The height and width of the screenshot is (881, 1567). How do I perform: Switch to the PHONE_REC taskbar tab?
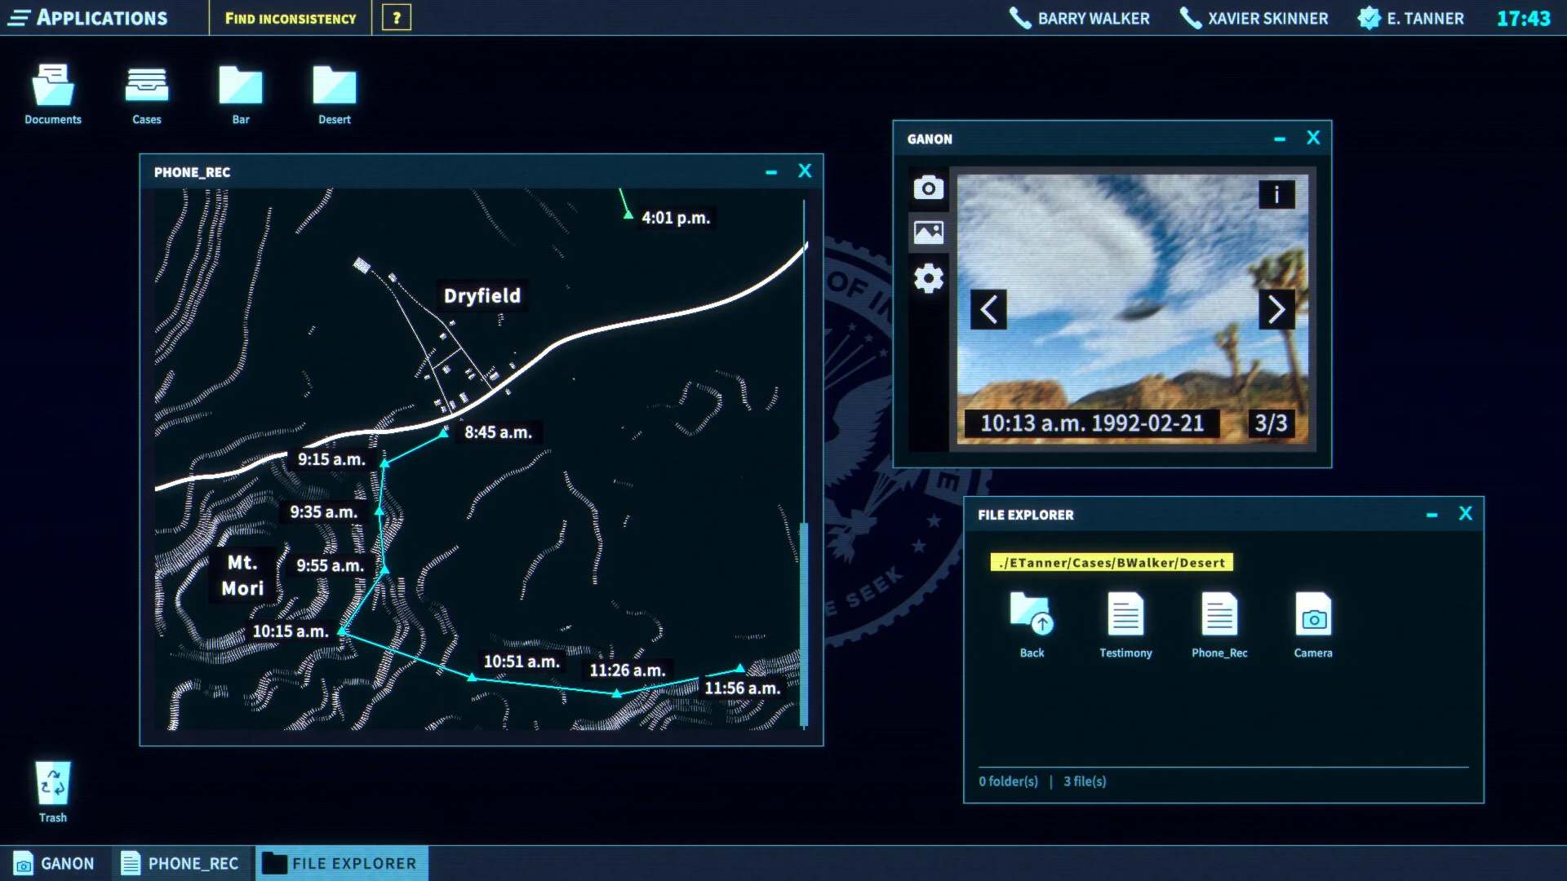[x=181, y=862]
